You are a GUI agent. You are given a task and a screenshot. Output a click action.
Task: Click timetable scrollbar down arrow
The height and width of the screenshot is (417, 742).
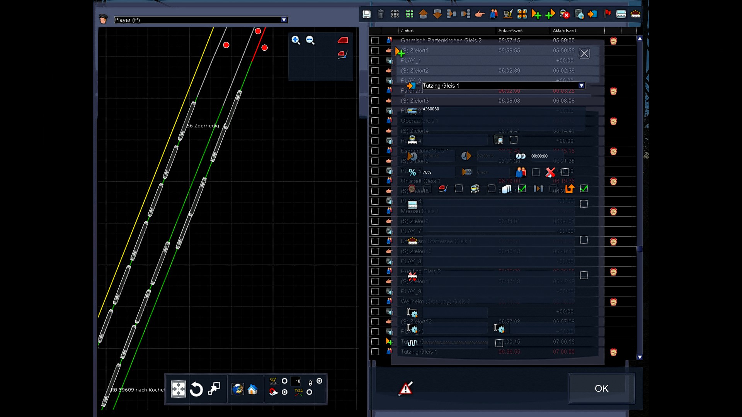[640, 357]
